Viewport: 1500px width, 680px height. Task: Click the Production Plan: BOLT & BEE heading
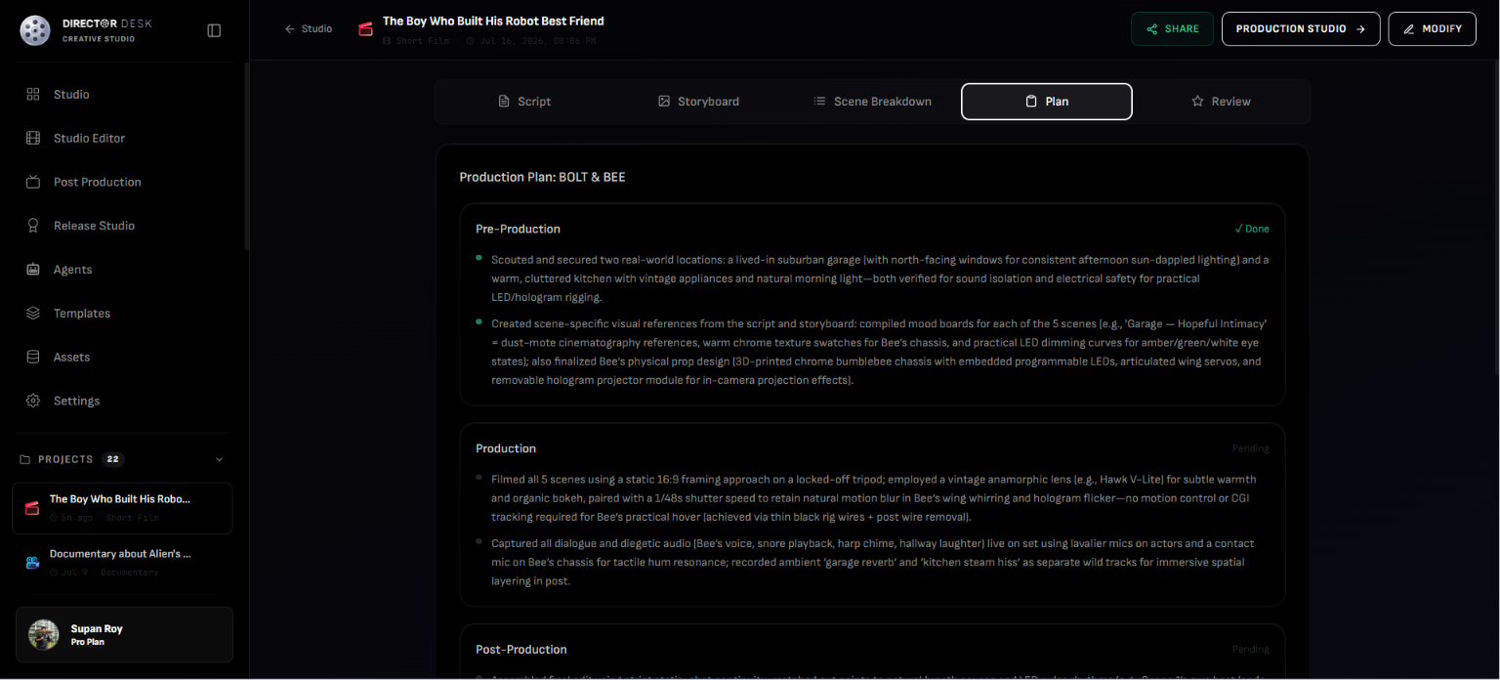(x=542, y=177)
